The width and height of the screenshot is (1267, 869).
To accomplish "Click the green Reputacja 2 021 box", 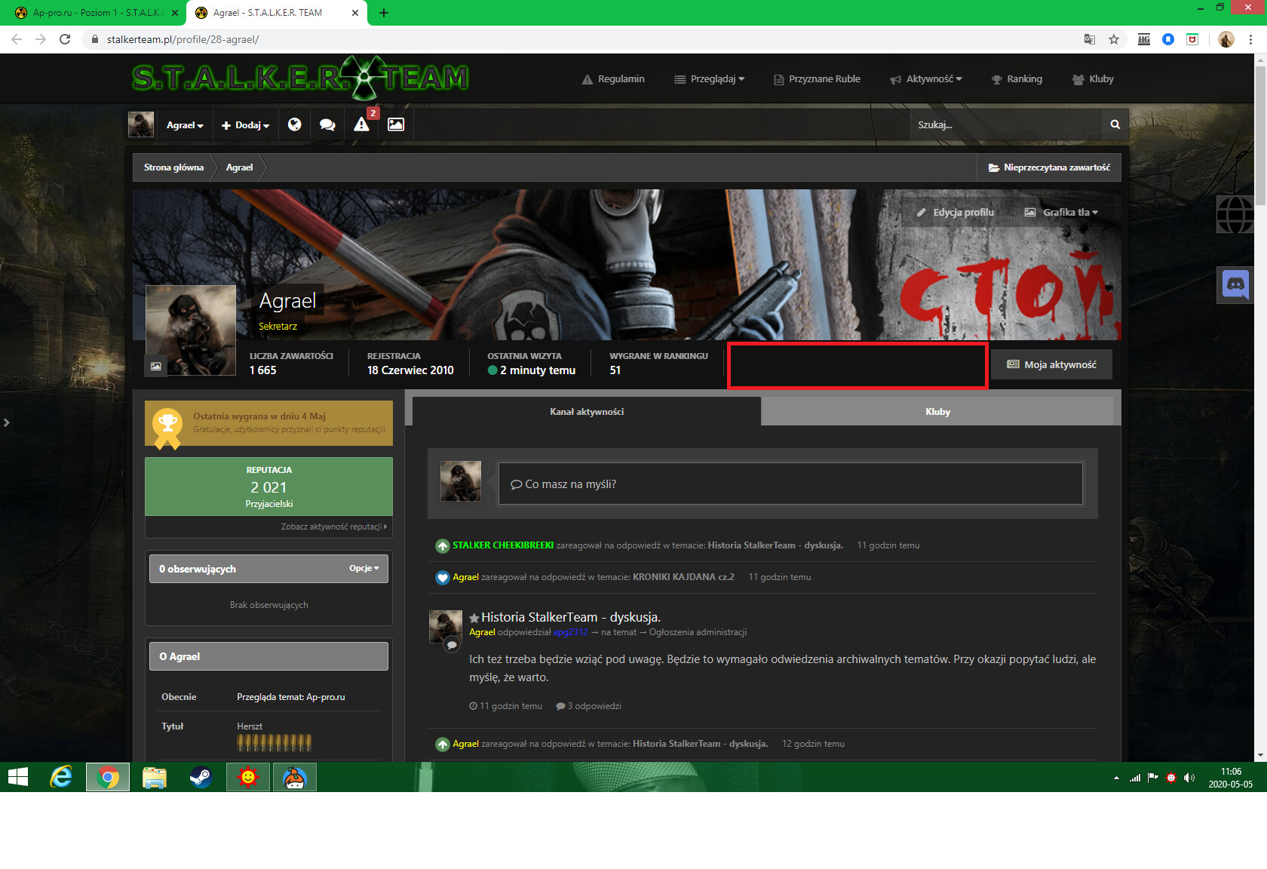I will 268,487.
